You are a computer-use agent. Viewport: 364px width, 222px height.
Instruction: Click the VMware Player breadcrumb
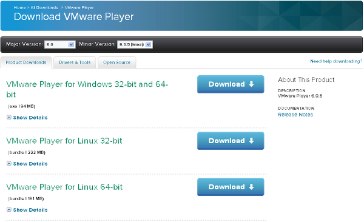[x=79, y=8]
